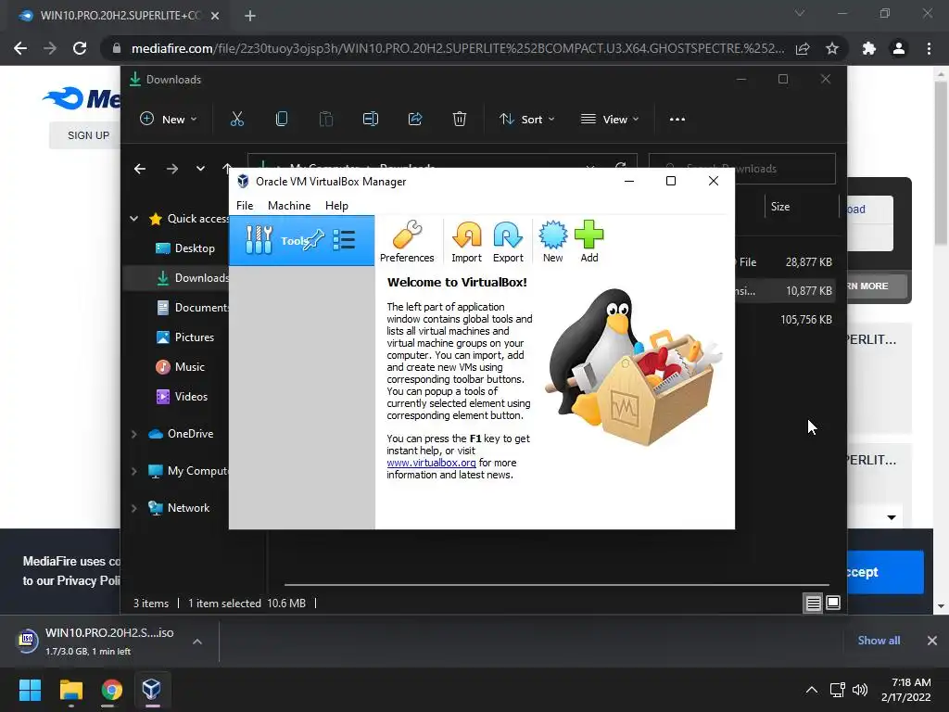Click the Paste icon in File Explorer

325,120
